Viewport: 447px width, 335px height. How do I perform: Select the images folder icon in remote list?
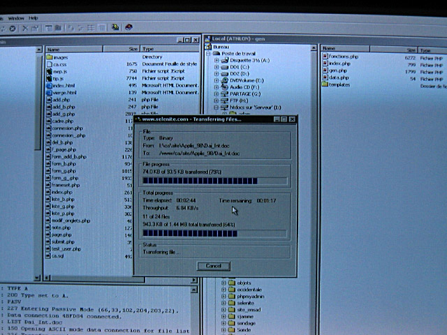[50, 57]
